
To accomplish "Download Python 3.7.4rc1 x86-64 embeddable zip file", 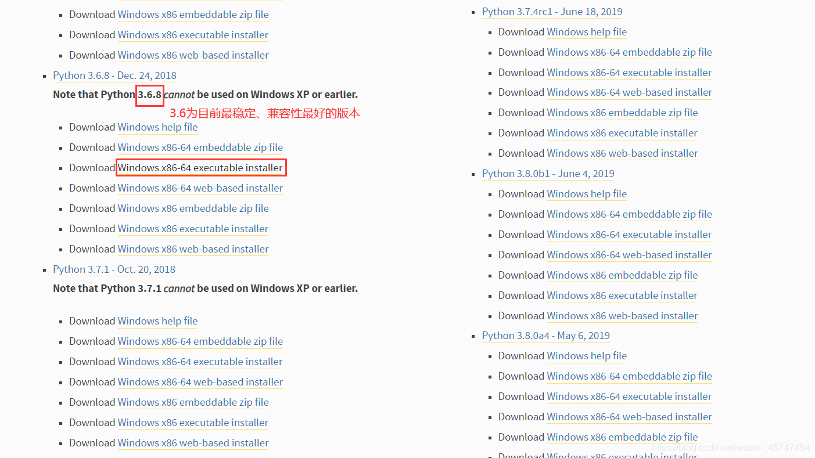I will click(x=630, y=52).
